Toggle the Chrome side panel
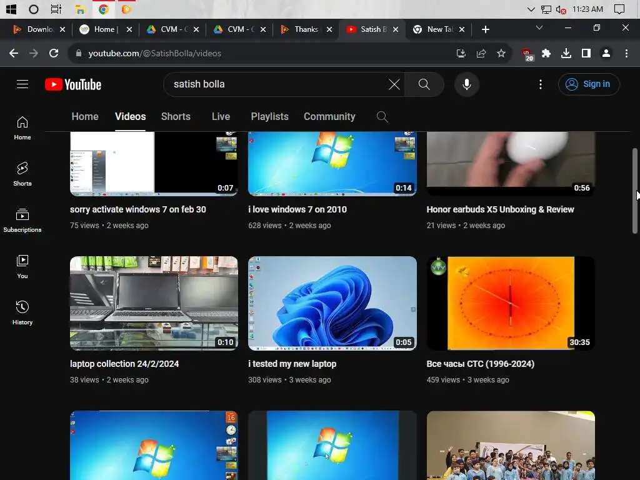Screen dimensions: 640x480 click(586, 54)
